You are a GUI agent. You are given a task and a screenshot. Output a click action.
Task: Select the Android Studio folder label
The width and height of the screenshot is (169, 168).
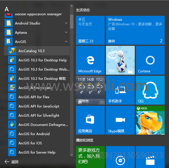tap(27, 23)
